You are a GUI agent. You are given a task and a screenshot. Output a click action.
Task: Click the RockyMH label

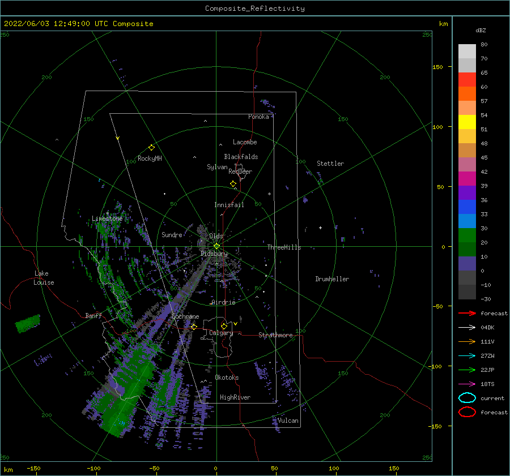pyautogui.click(x=150, y=158)
